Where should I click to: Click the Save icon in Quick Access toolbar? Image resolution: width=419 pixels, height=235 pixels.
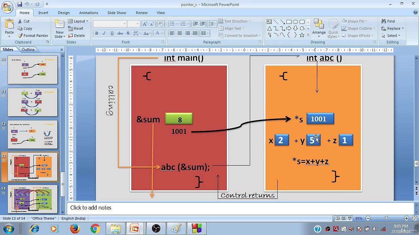coord(20,4)
